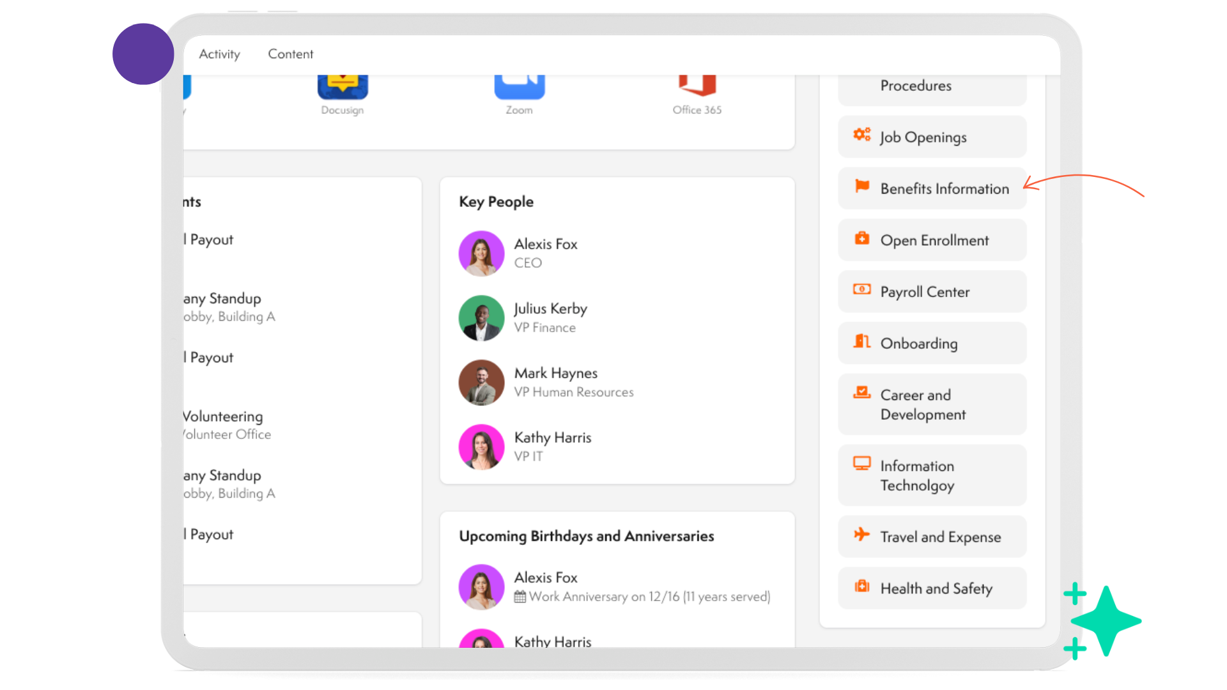Open Career and Development link
1227x690 pixels.
pos(922,404)
